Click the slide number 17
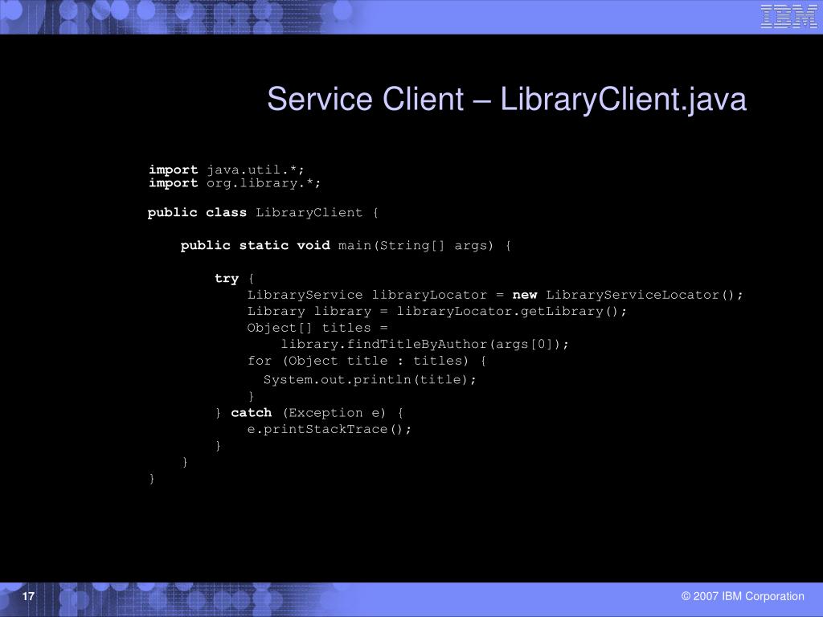The image size is (823, 617). pos(28,595)
